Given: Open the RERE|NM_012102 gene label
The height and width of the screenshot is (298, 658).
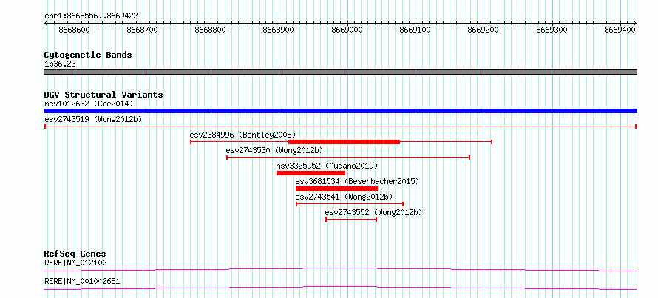Looking at the screenshot, I should coord(75,263).
